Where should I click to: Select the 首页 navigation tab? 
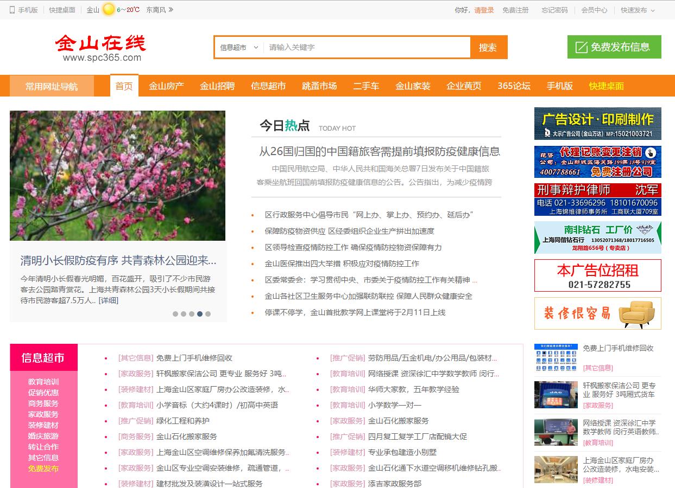coord(124,86)
